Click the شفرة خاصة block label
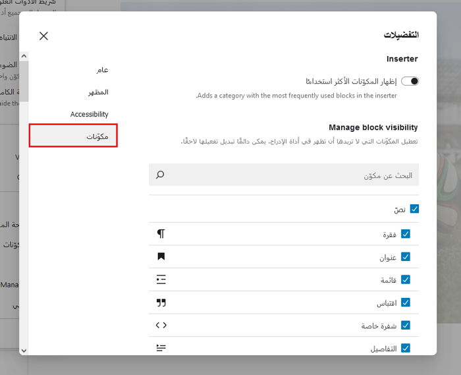Viewport: 461px width, 375px height. click(379, 326)
